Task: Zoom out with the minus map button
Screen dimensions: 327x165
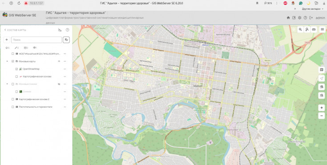Action: coord(322,116)
